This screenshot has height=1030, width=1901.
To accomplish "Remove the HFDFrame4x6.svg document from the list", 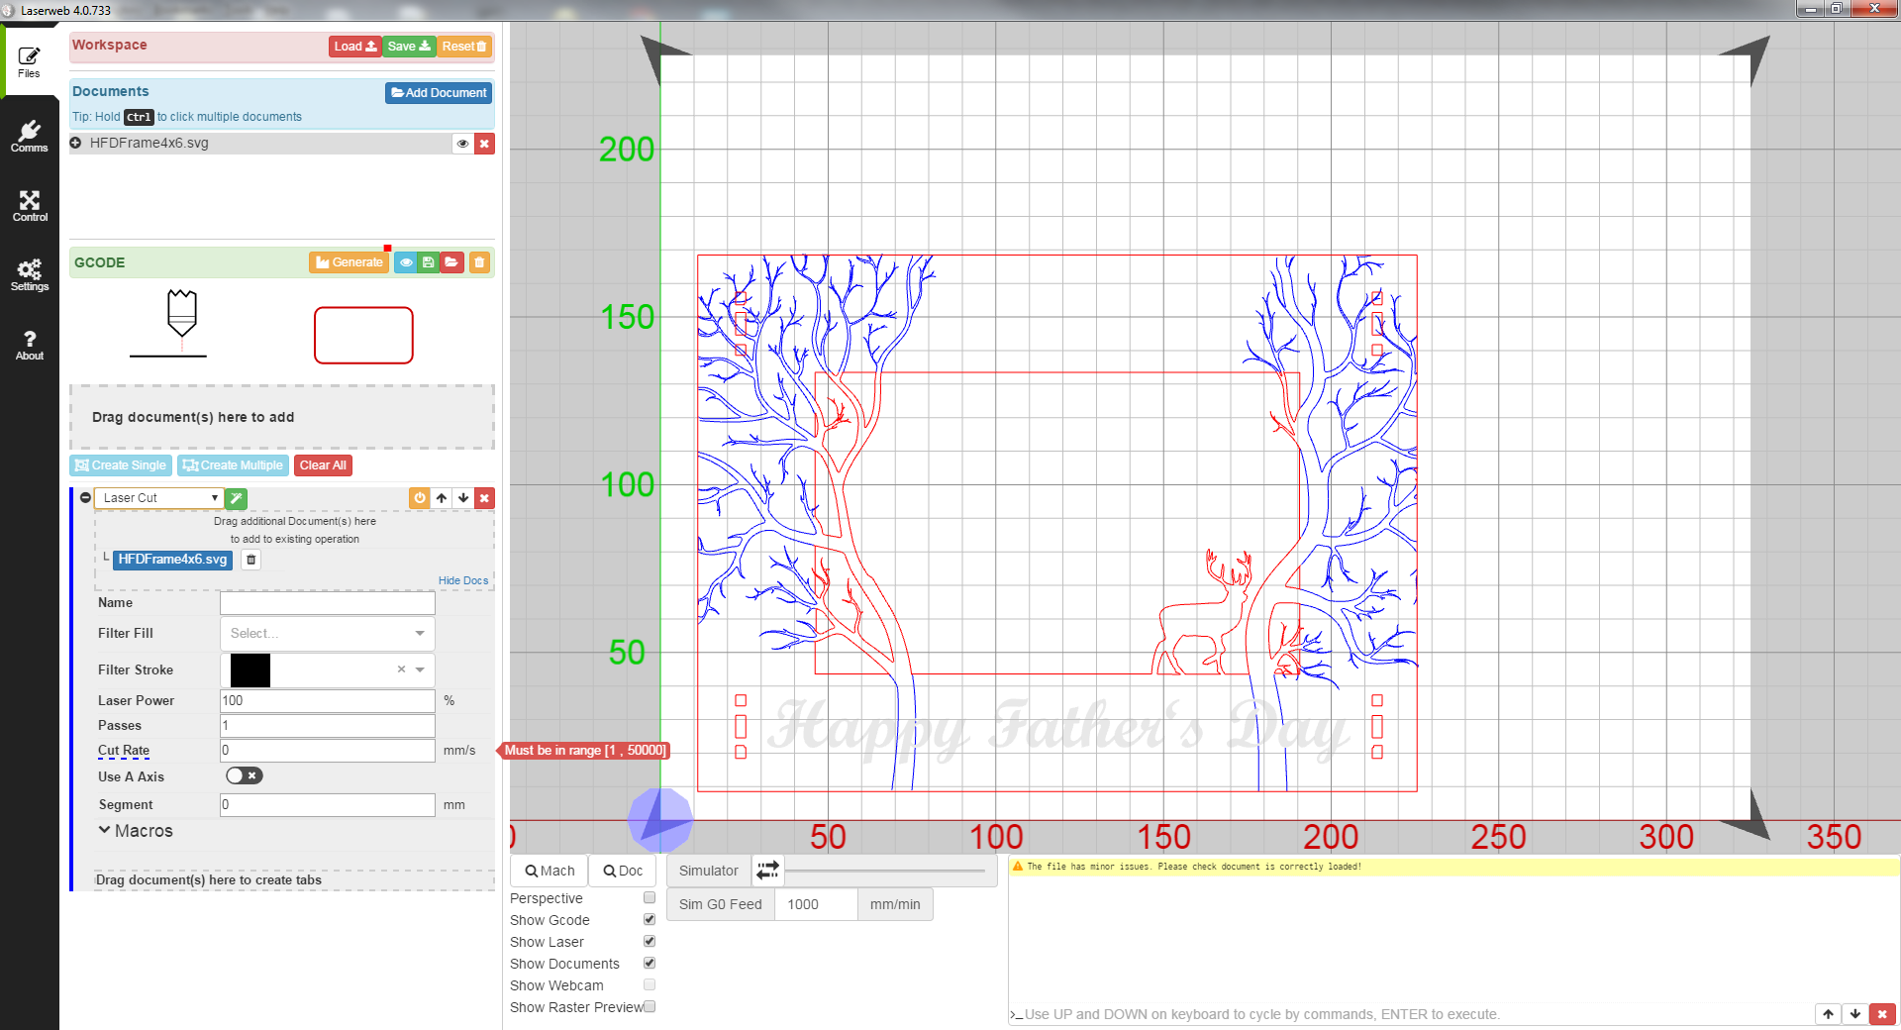I will click(x=484, y=144).
